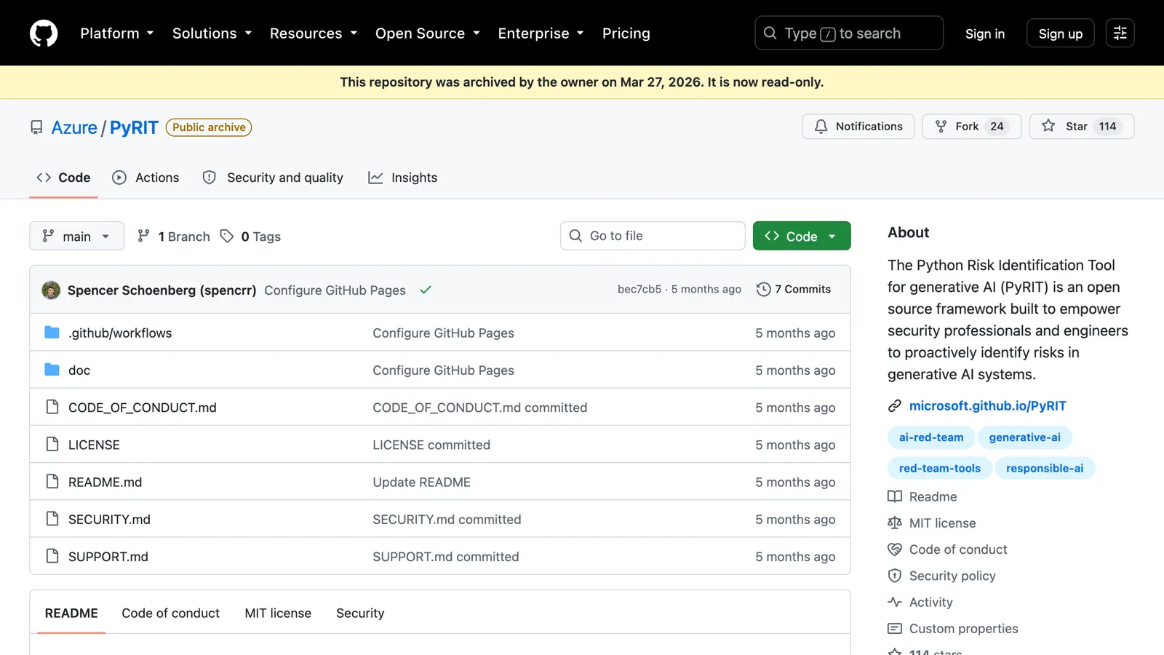Open the microsoft.github.io/PyRIT link

(x=987, y=405)
